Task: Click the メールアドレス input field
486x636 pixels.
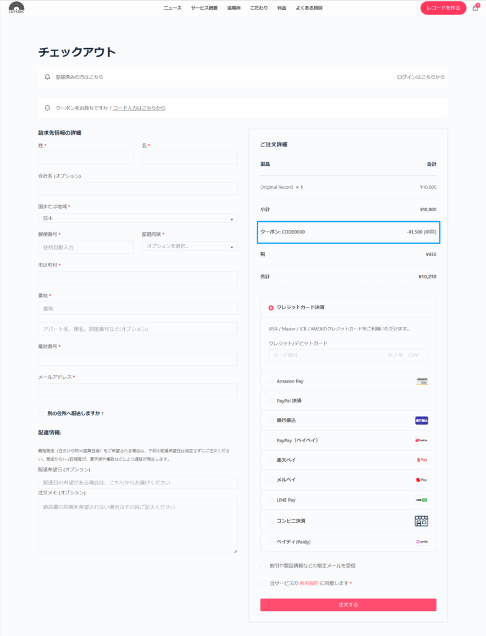Action: (137, 390)
